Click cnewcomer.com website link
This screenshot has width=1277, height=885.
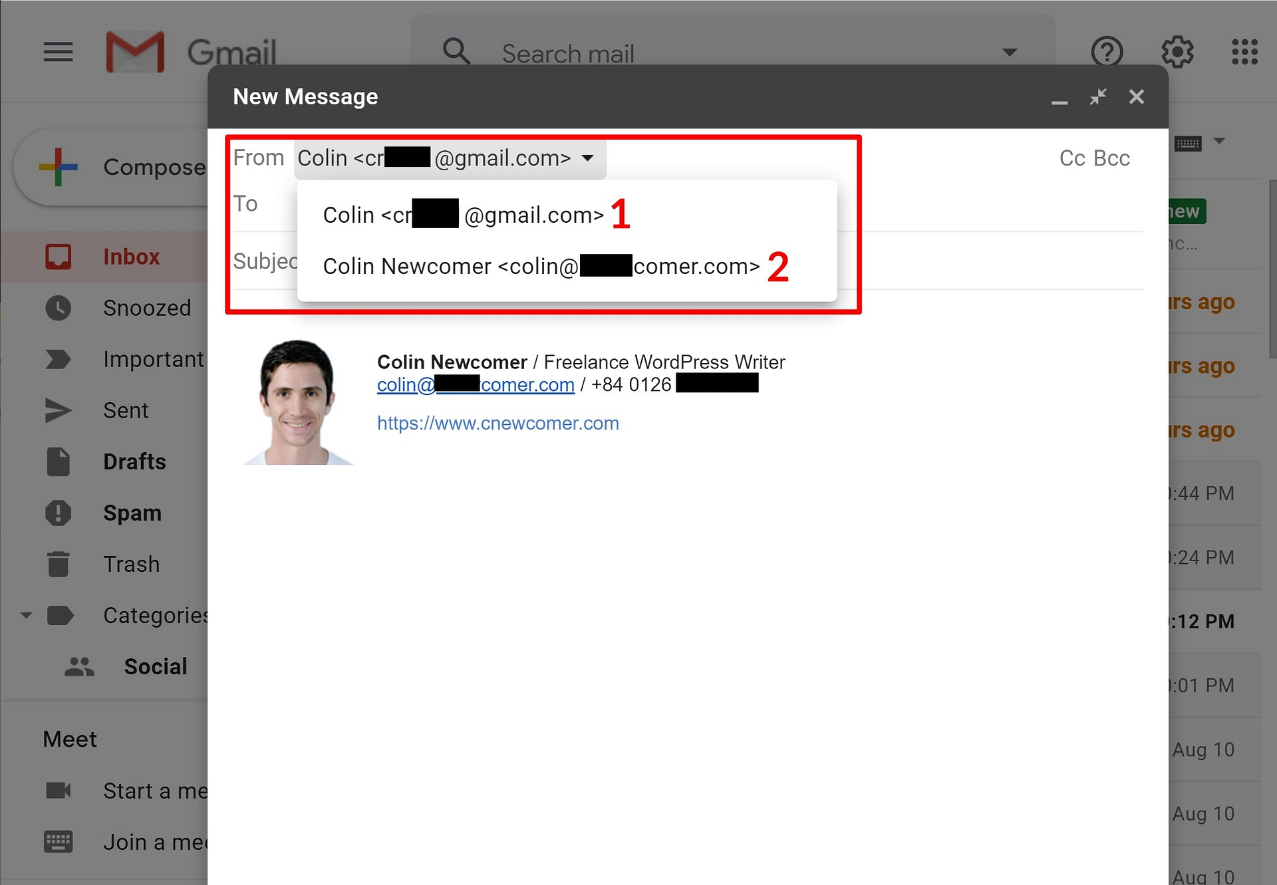tap(499, 422)
